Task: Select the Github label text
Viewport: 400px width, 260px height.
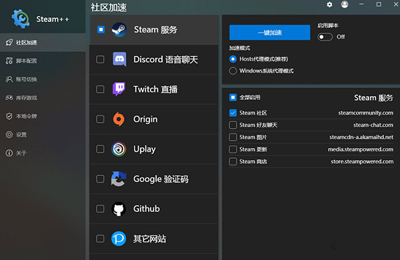Action: pos(147,209)
